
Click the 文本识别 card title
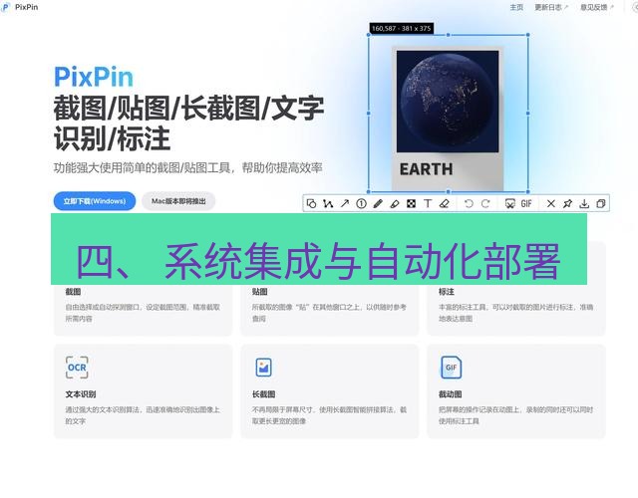point(81,394)
